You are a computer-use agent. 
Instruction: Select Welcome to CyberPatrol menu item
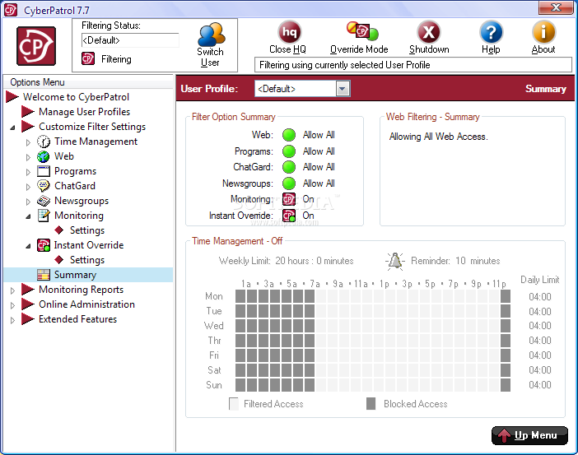[x=76, y=97]
